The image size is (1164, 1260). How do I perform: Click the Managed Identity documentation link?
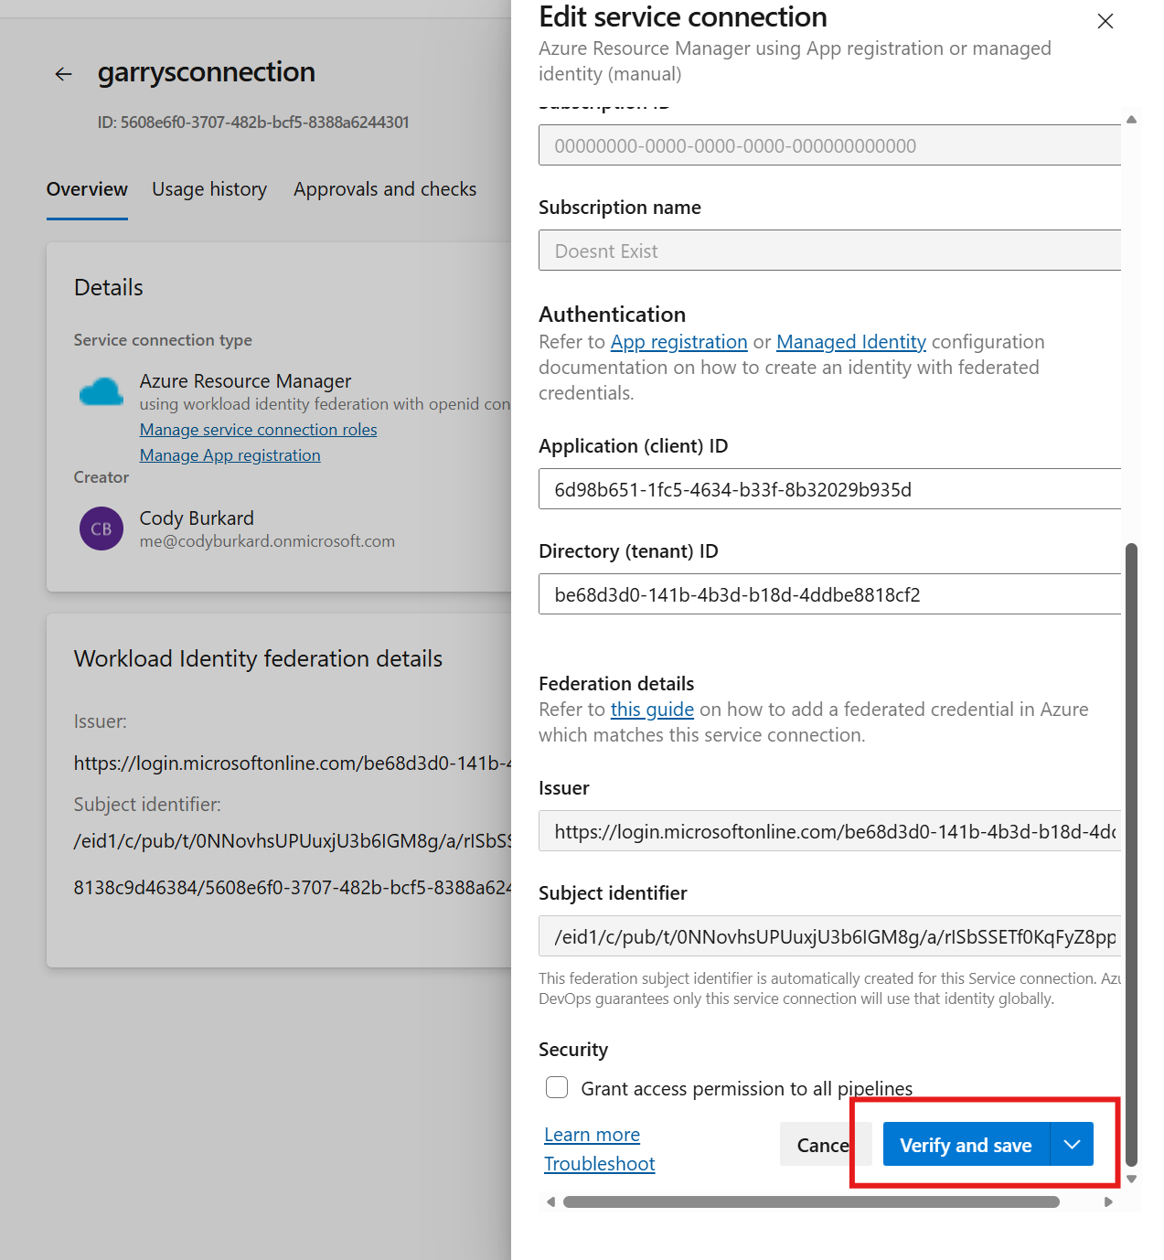tap(850, 342)
